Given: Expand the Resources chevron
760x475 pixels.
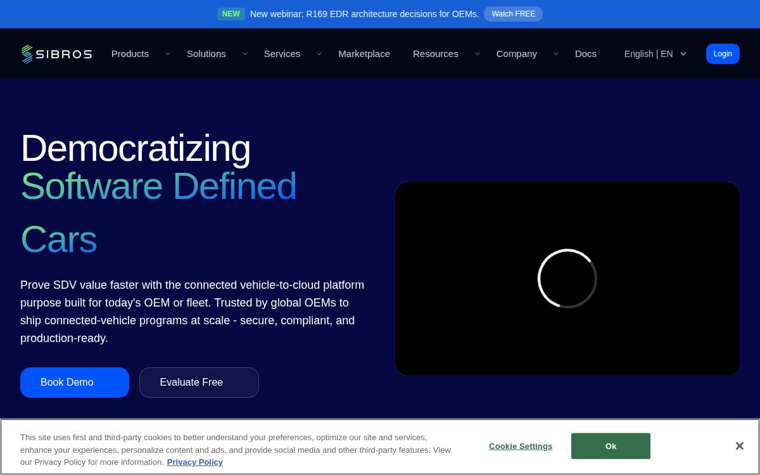Looking at the screenshot, I should [478, 54].
